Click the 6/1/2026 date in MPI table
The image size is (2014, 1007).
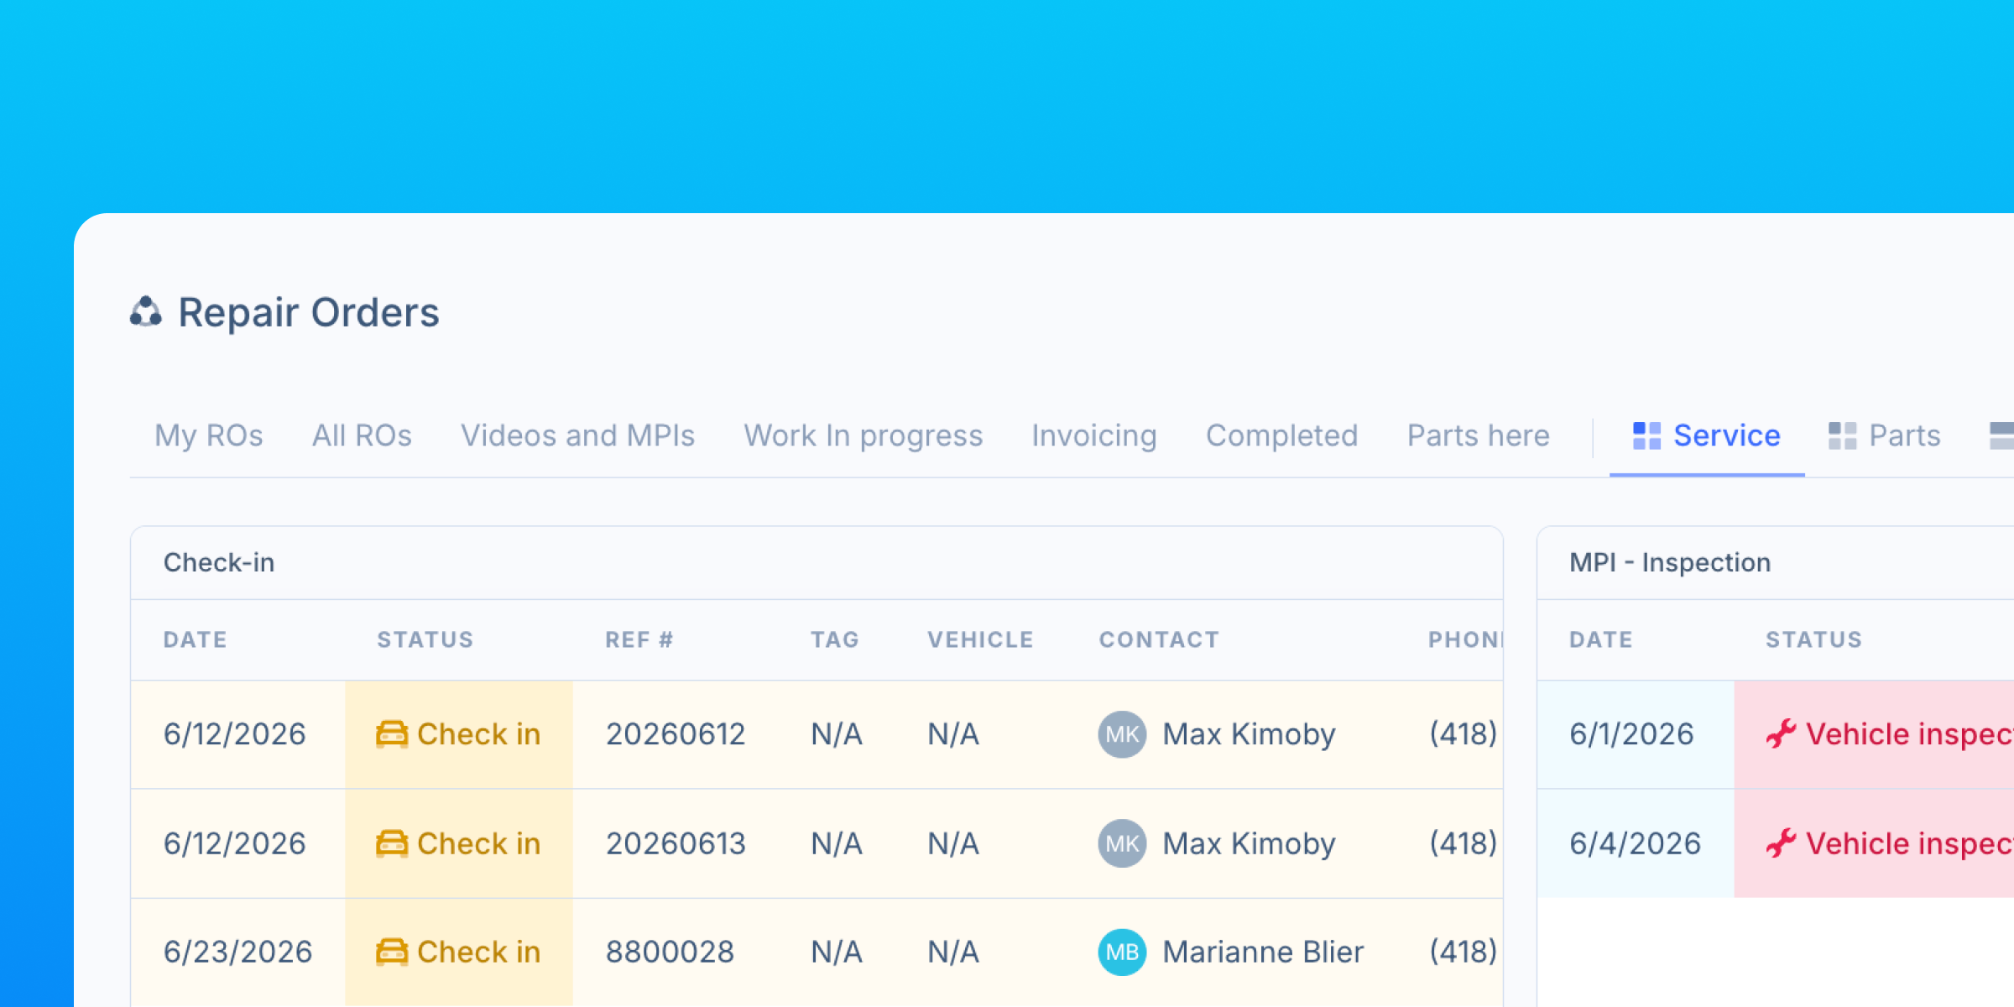point(1631,734)
